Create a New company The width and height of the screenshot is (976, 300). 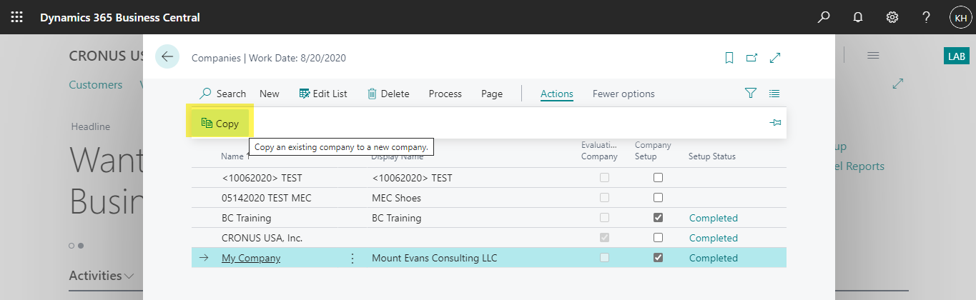point(270,94)
